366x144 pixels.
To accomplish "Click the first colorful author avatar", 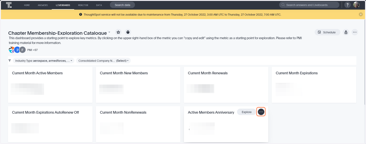I will (x=11, y=50).
